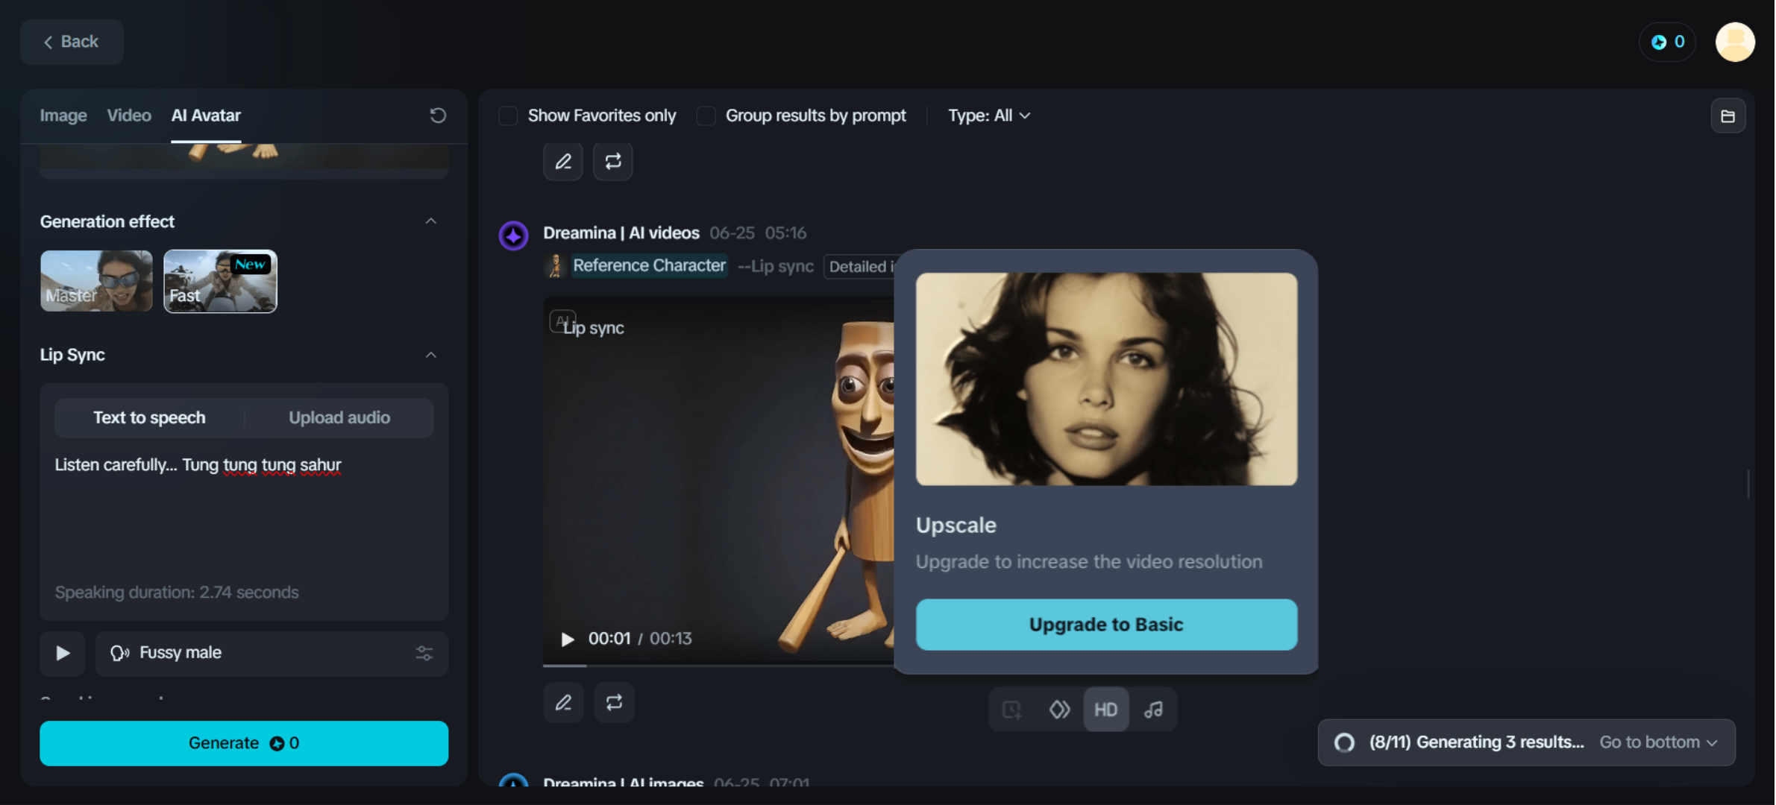The width and height of the screenshot is (1776, 805).
Task: Collapse the Lip Sync section
Action: click(x=431, y=355)
